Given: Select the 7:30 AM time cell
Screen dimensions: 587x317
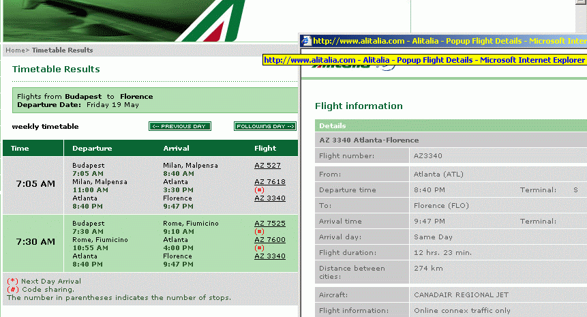Looking at the screenshot, I should pyautogui.click(x=33, y=243).
